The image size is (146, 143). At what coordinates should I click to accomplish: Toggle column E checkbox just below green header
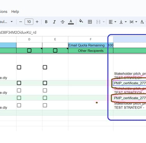pos(45,67)
